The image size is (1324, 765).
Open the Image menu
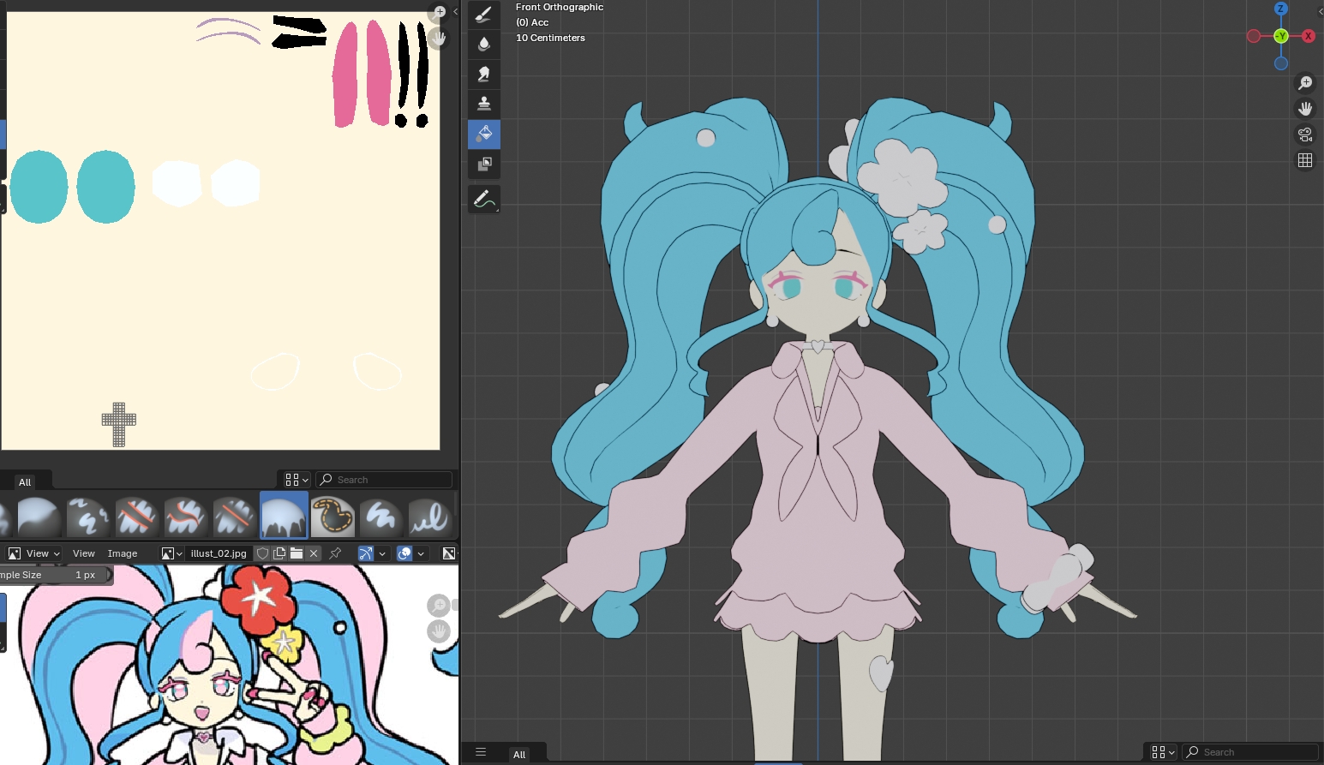[x=123, y=553]
